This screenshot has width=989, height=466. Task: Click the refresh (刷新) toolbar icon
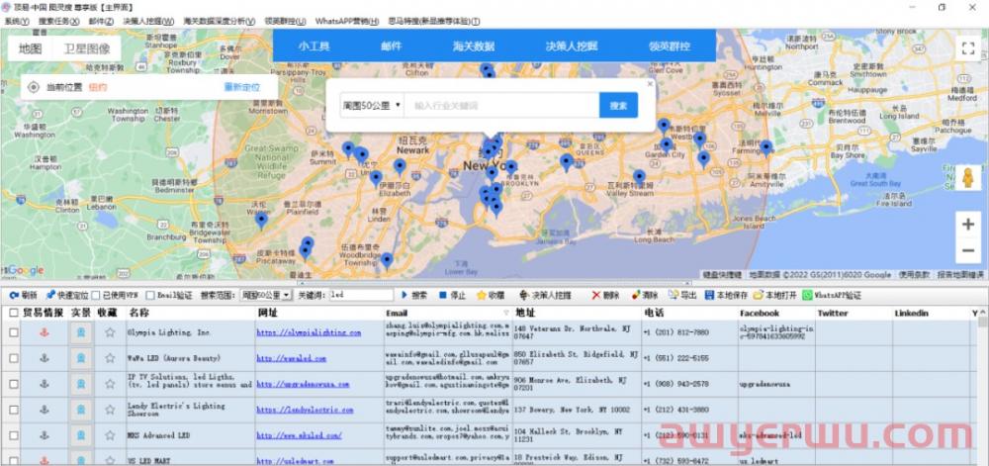(x=13, y=295)
